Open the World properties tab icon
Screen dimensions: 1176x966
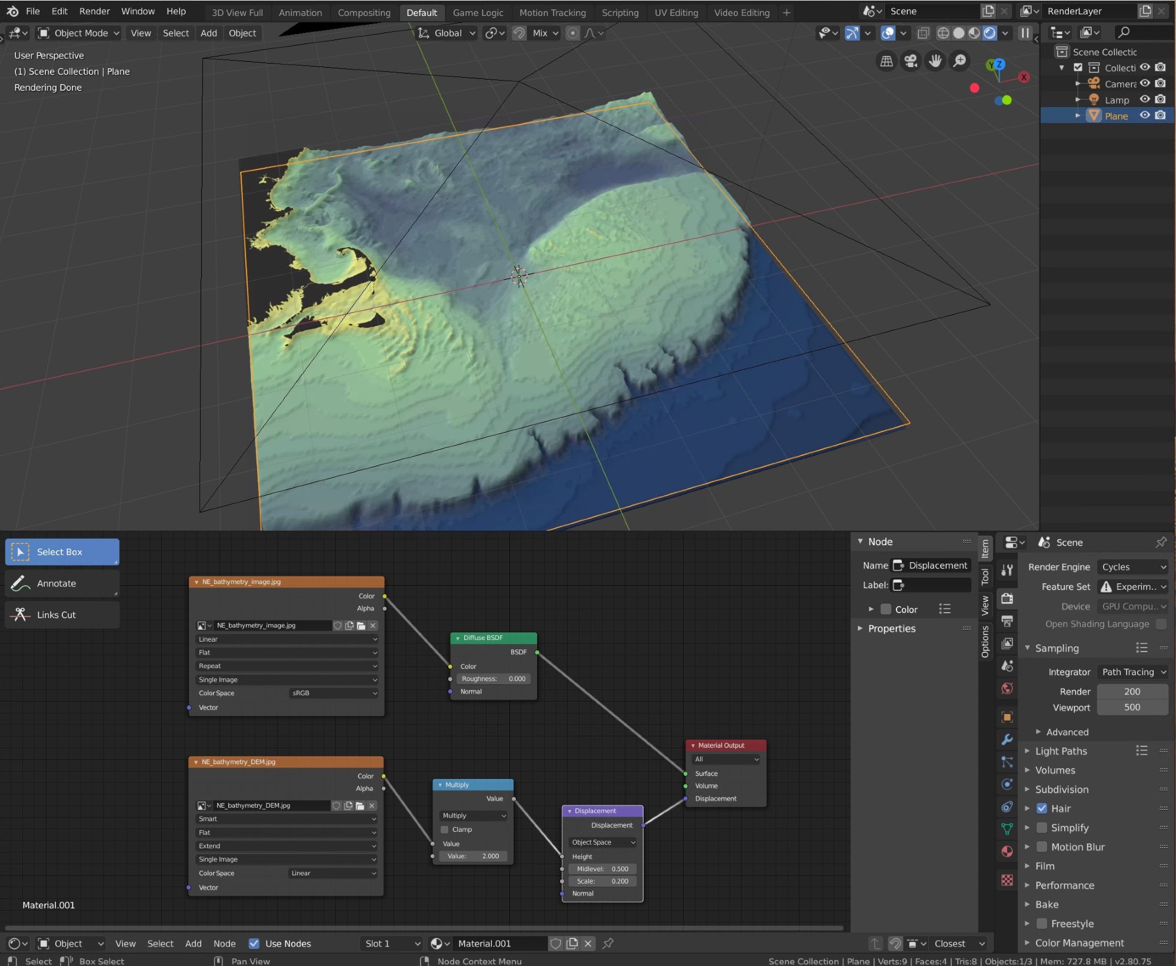(x=1007, y=688)
